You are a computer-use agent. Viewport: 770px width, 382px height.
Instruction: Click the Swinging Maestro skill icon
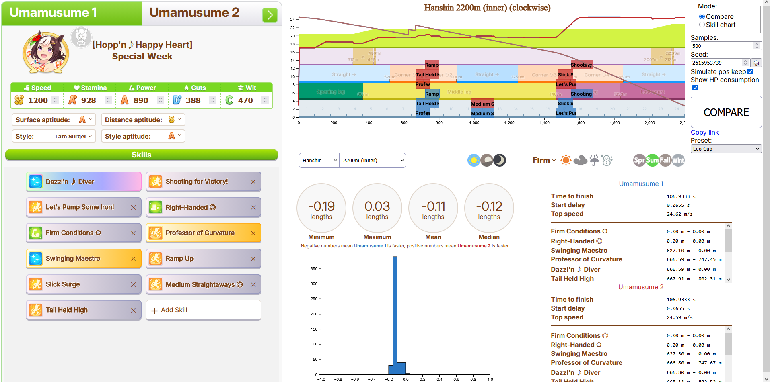35,259
